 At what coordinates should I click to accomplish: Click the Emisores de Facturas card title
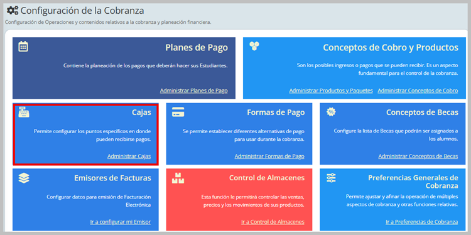(112, 178)
